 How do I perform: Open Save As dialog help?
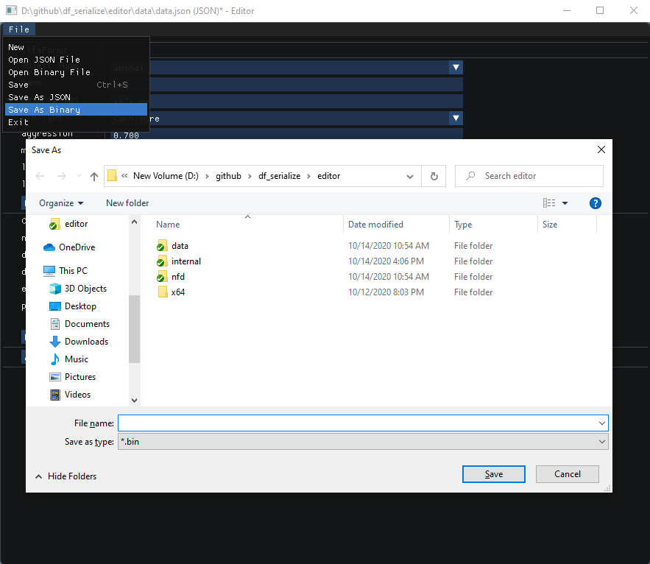click(x=596, y=203)
